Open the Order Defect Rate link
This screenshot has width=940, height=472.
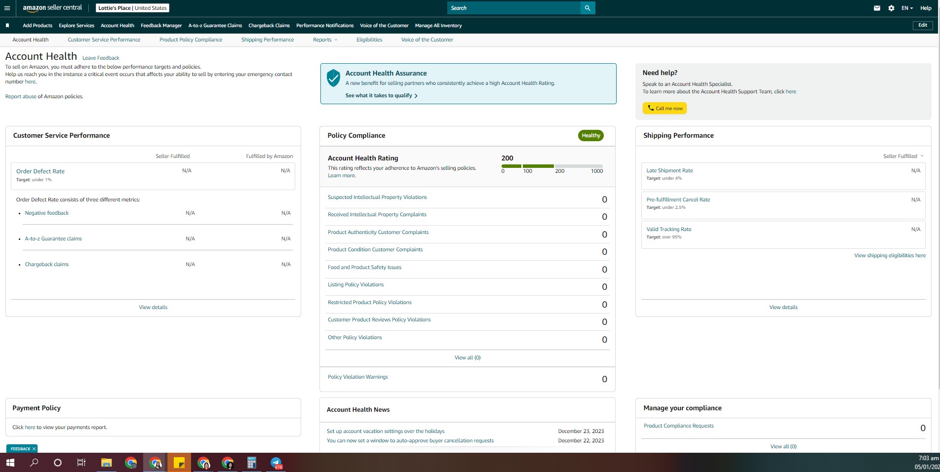[x=40, y=171]
